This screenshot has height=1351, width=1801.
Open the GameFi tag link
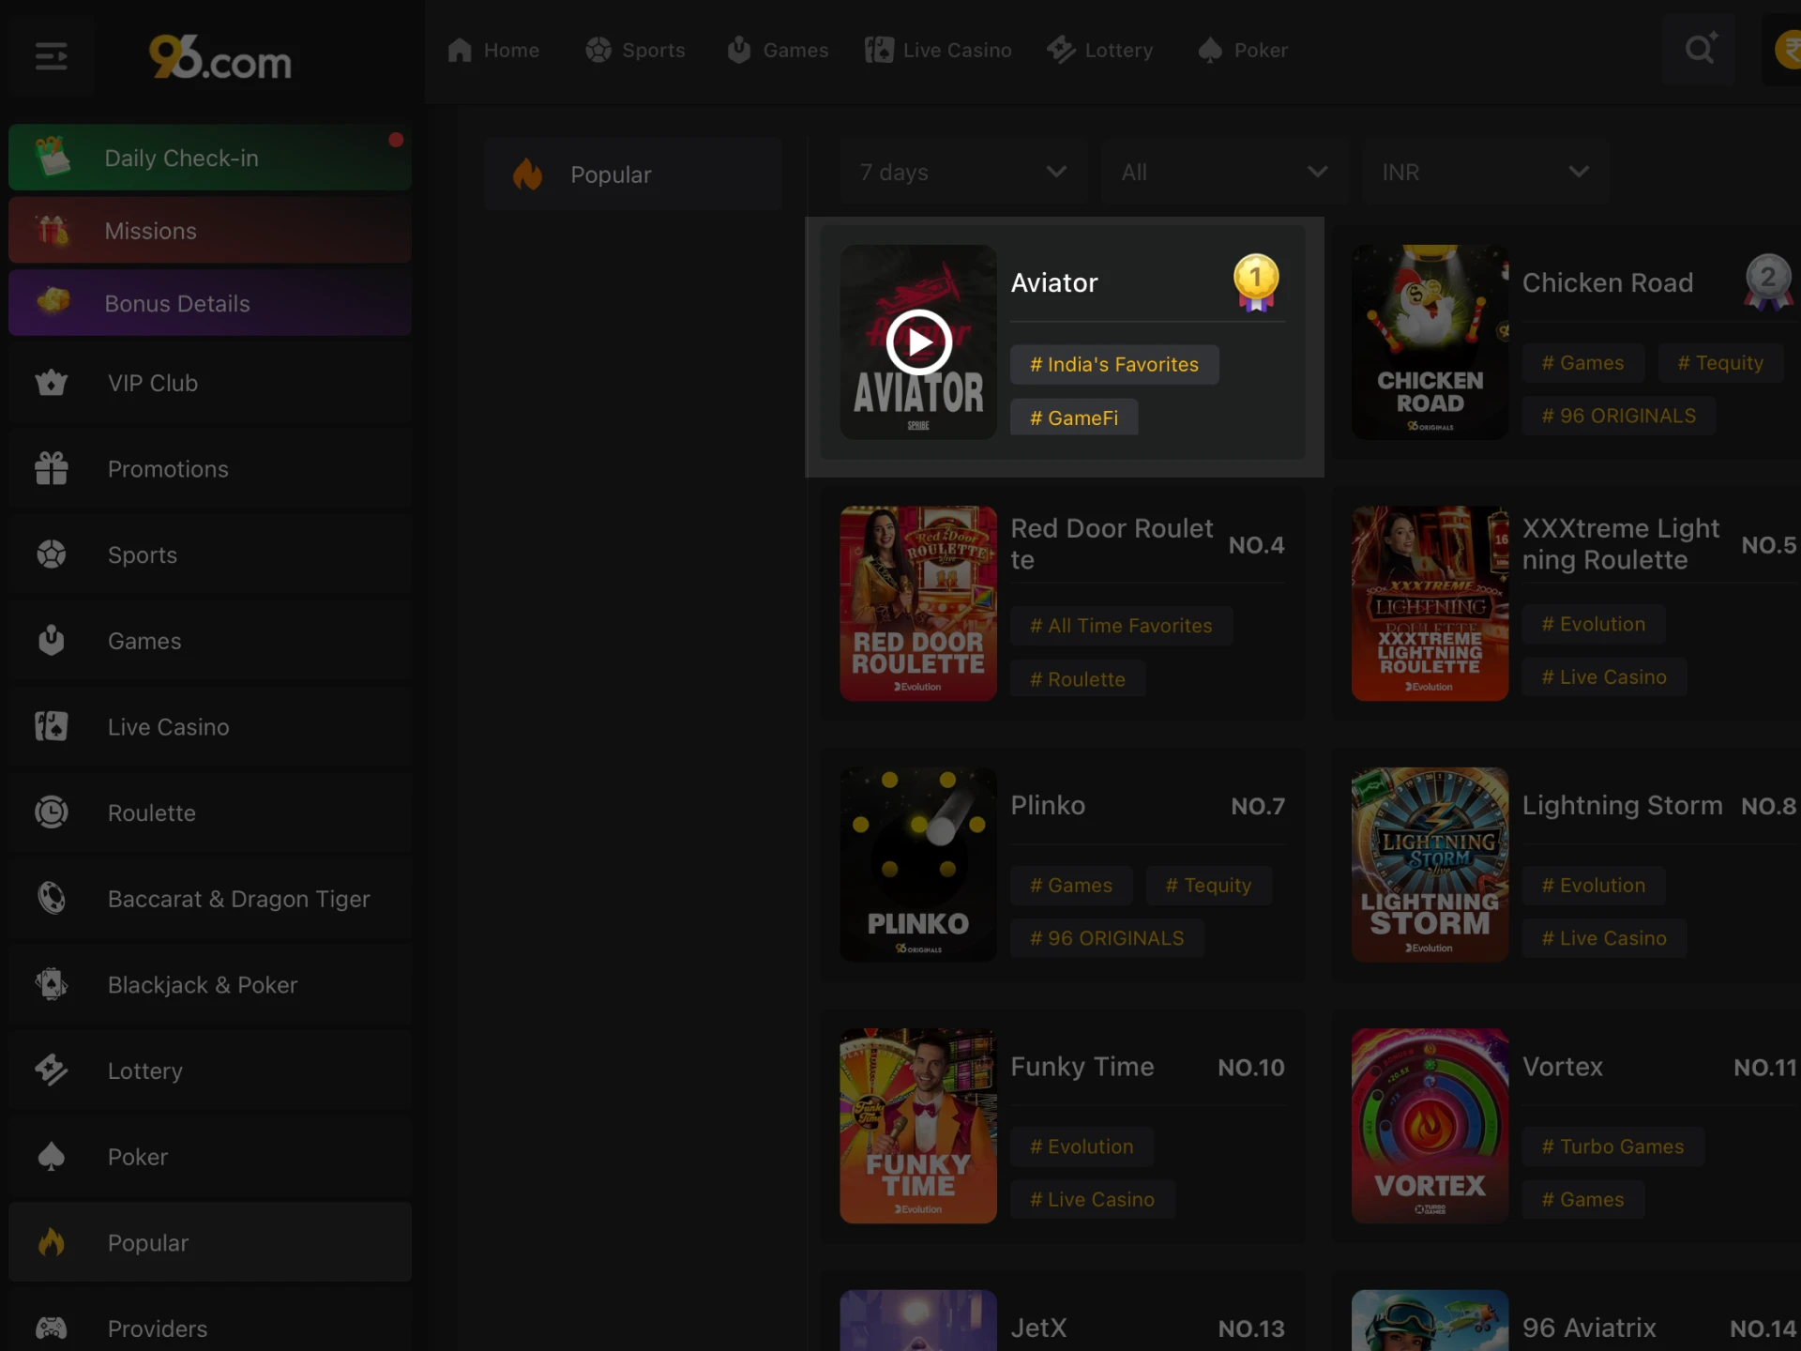click(1073, 417)
